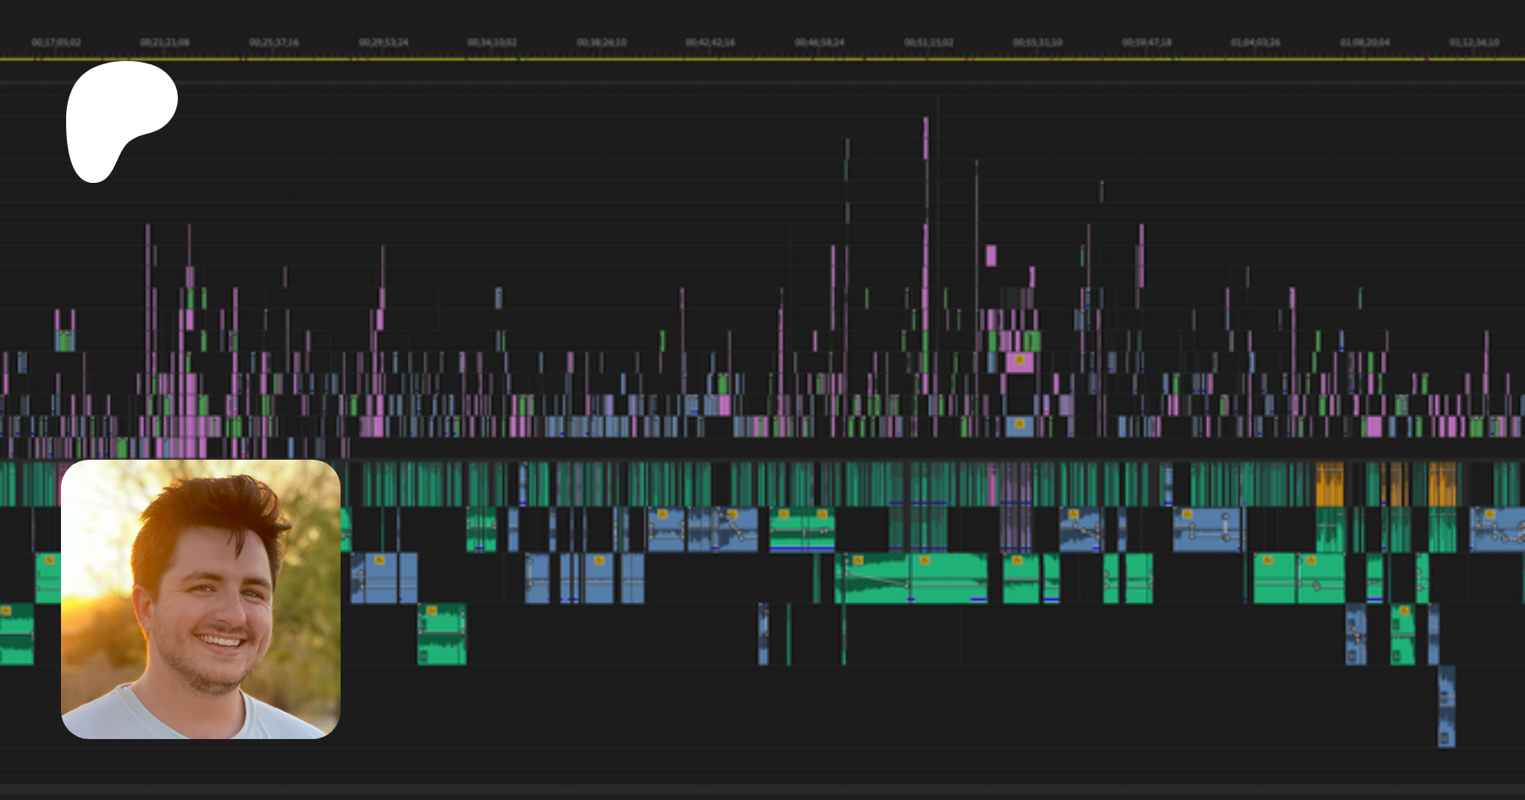Jump to 00;17;05;02 on the time ruler
Image resolution: width=1525 pixels, height=800 pixels.
(56, 42)
